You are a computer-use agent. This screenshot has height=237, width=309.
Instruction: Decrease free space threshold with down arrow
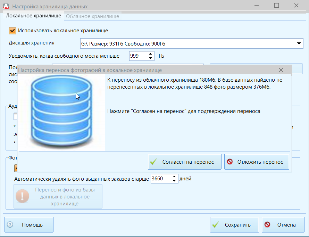point(150,58)
